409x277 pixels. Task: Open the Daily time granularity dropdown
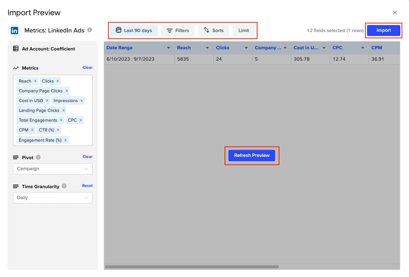point(53,198)
